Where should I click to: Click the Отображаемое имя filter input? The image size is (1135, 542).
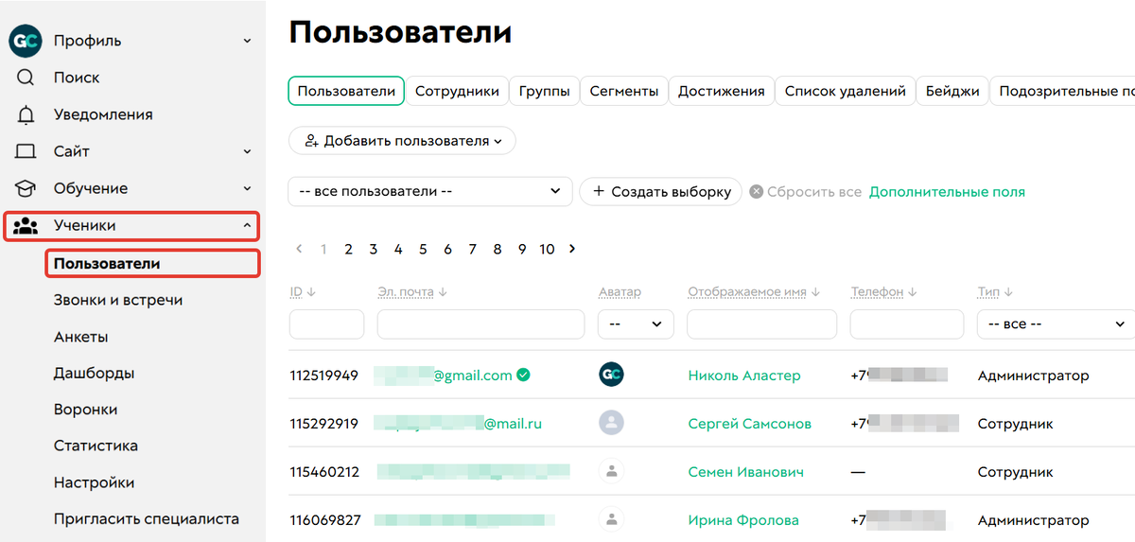762,323
